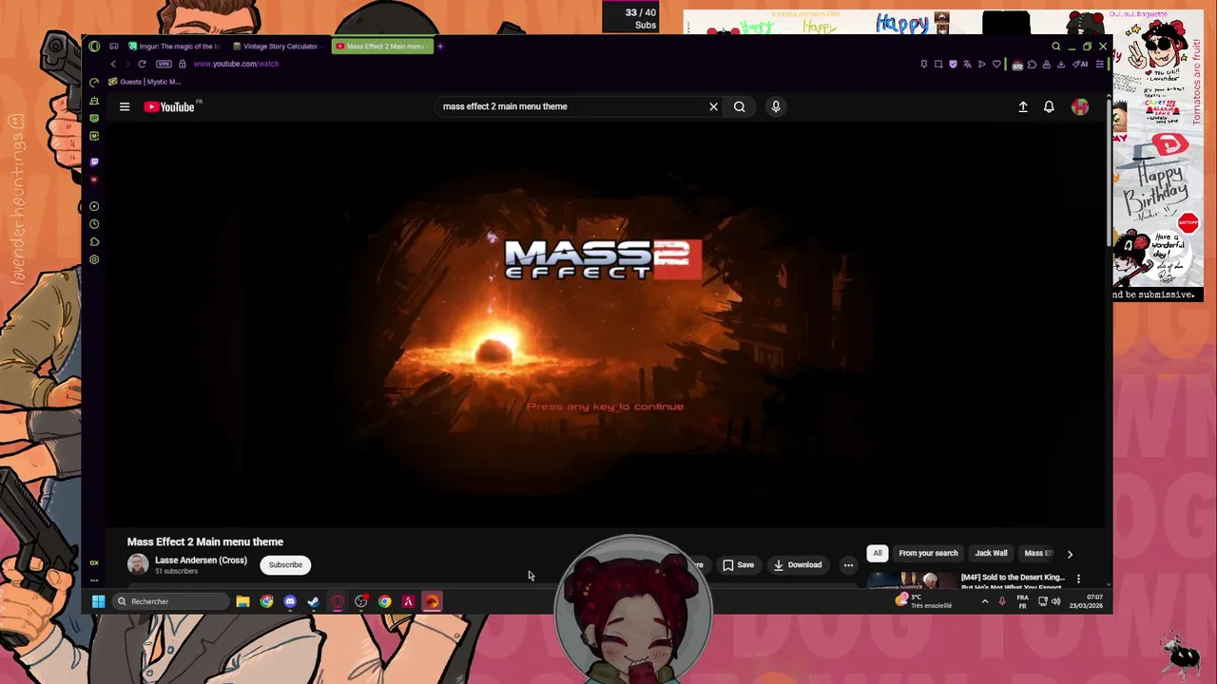Open the channel avatar of Lasse Andersen
Image resolution: width=1217 pixels, height=684 pixels.
pyautogui.click(x=138, y=564)
